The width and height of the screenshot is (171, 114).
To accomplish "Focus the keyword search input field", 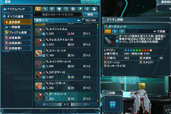I will click(58, 15).
